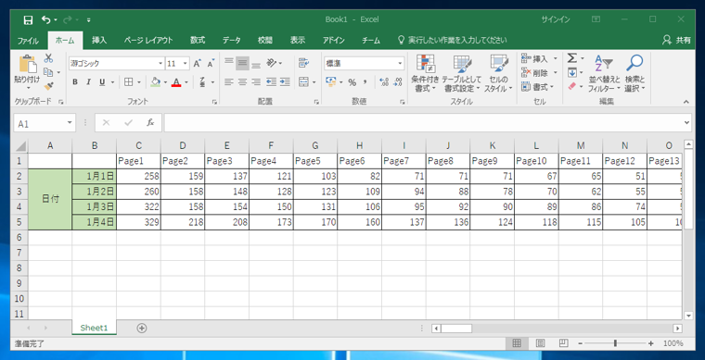Viewport: 705px width, 360px height.
Task: Increase the decimal places
Action: 384,82
